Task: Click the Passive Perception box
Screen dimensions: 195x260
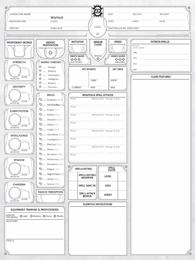Action: [50, 198]
